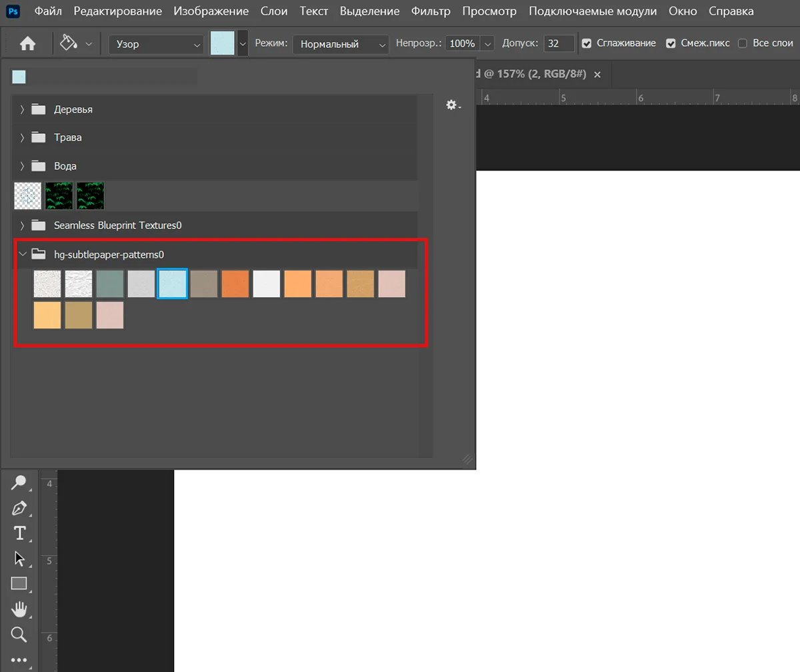Open the Подключаемые модули menu

pos(593,11)
